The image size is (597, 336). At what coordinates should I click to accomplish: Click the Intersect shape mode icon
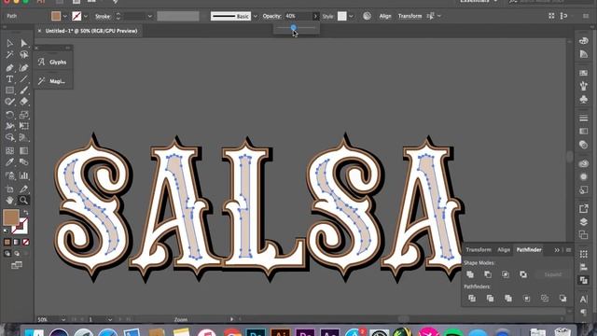(506, 274)
